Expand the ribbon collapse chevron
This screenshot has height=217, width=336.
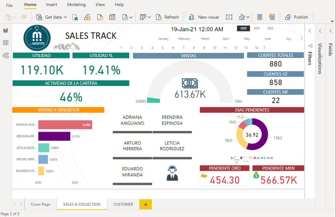tap(332, 21)
